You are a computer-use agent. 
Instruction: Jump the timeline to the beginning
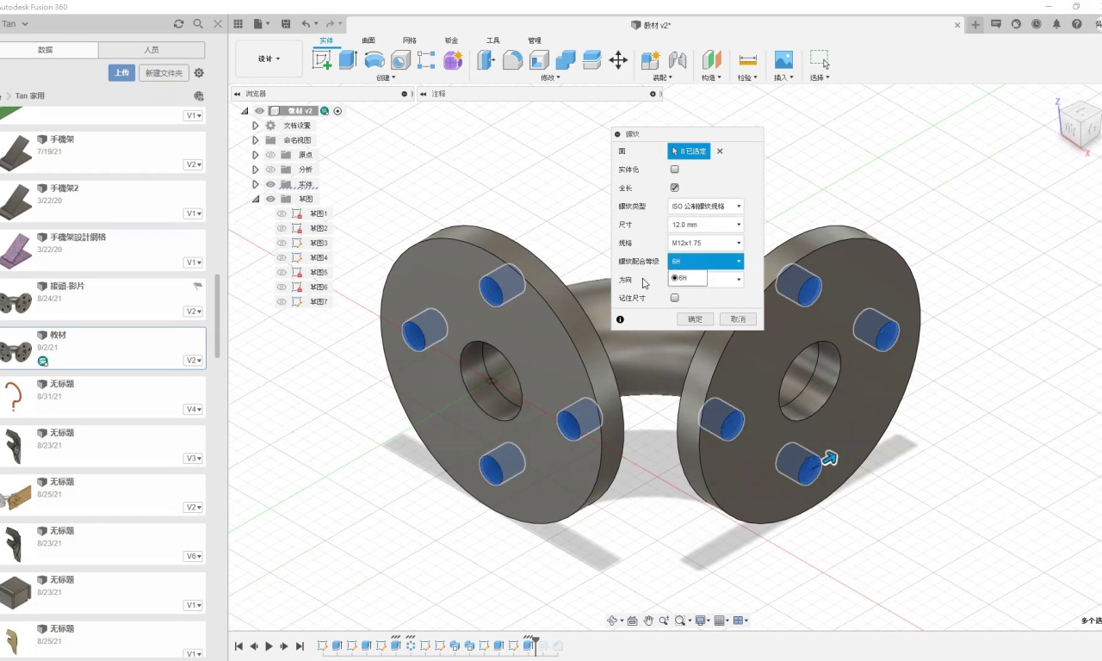(239, 646)
